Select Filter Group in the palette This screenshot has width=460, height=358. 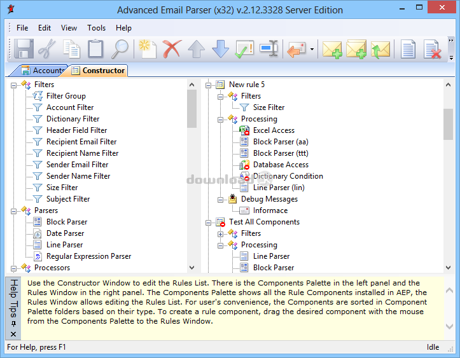(66, 96)
